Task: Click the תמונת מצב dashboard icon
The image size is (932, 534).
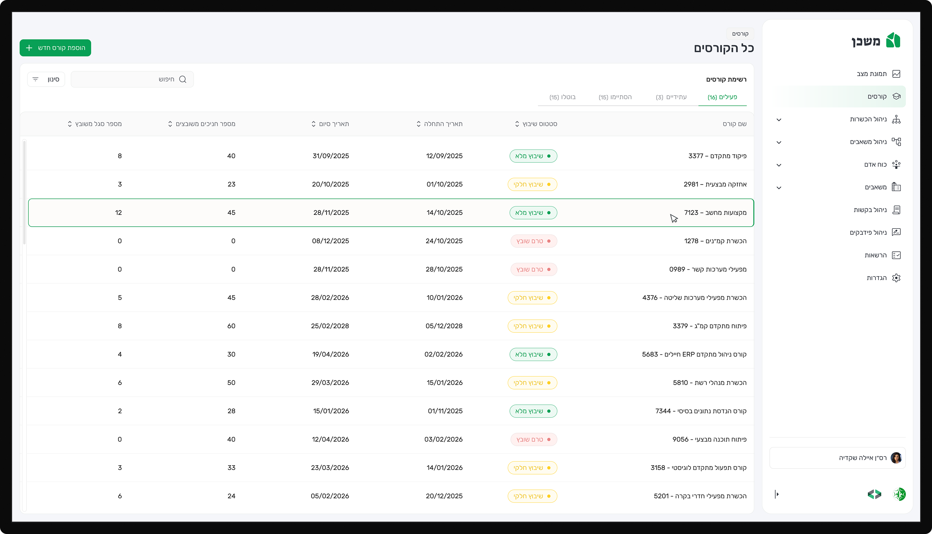Action: (896, 74)
